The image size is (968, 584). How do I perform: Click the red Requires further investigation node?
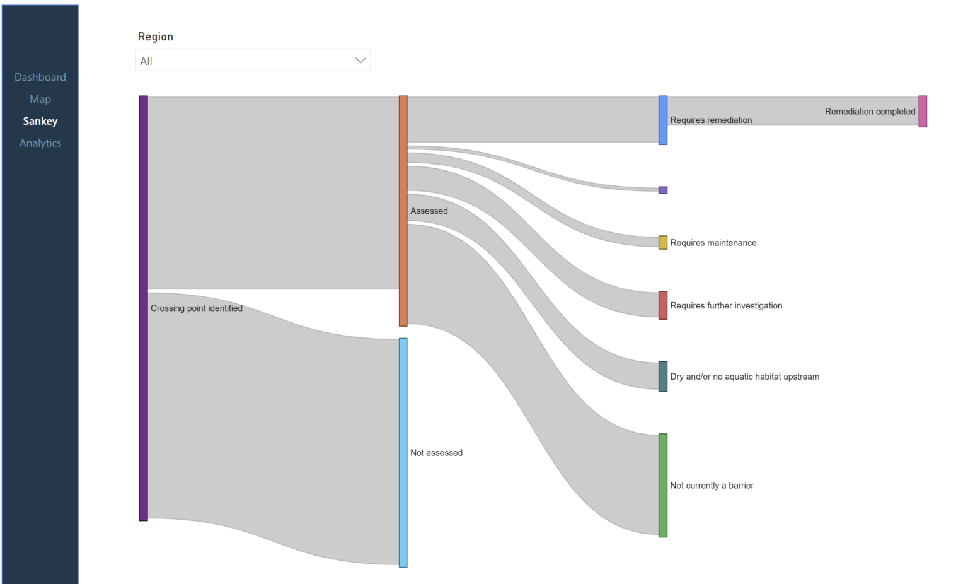pos(663,305)
